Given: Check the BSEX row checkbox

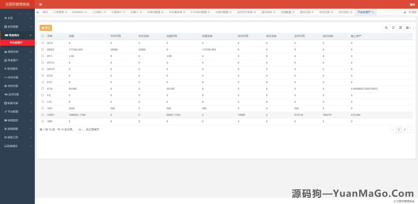Looking at the screenshot, I should pyautogui.click(x=42, y=49).
